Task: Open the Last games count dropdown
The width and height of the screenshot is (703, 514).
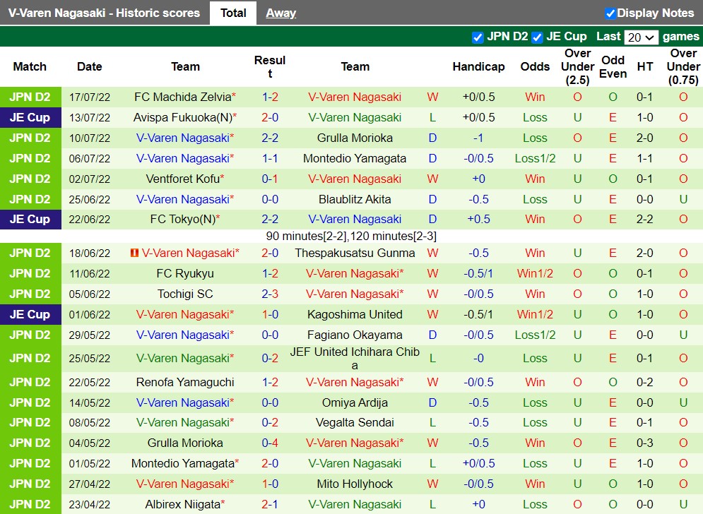Action: tap(641, 36)
